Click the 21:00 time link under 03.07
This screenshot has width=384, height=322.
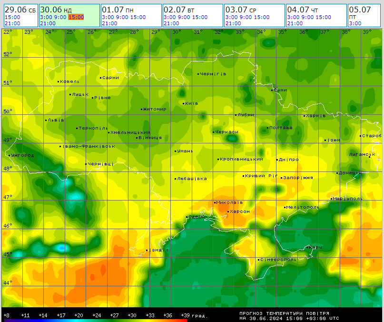coord(233,23)
